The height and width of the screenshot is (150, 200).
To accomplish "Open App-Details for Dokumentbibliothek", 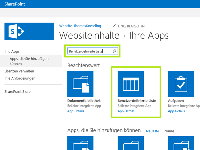I will tap(75, 111).
